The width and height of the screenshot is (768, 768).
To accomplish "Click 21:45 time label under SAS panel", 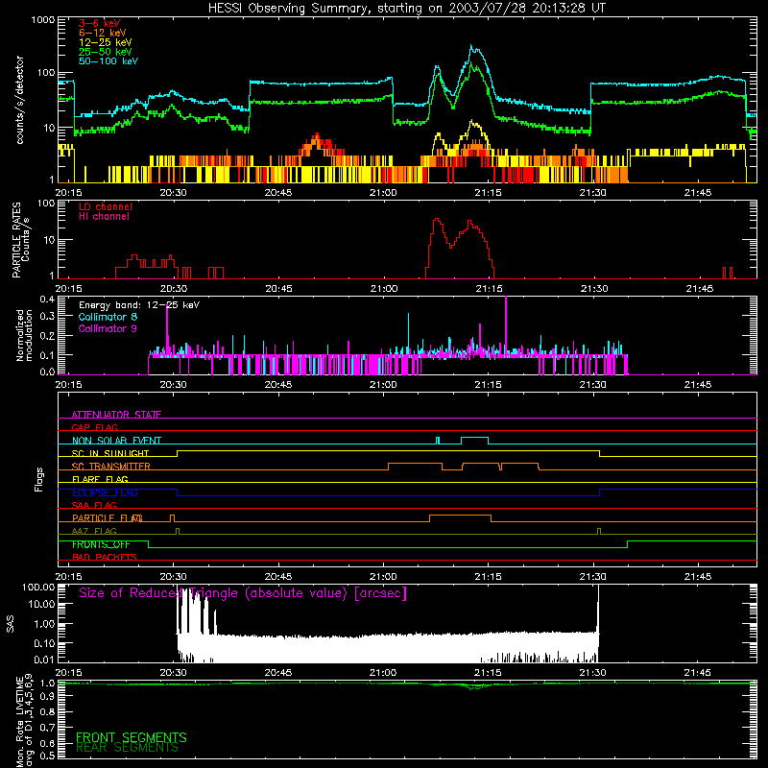I will click(698, 673).
